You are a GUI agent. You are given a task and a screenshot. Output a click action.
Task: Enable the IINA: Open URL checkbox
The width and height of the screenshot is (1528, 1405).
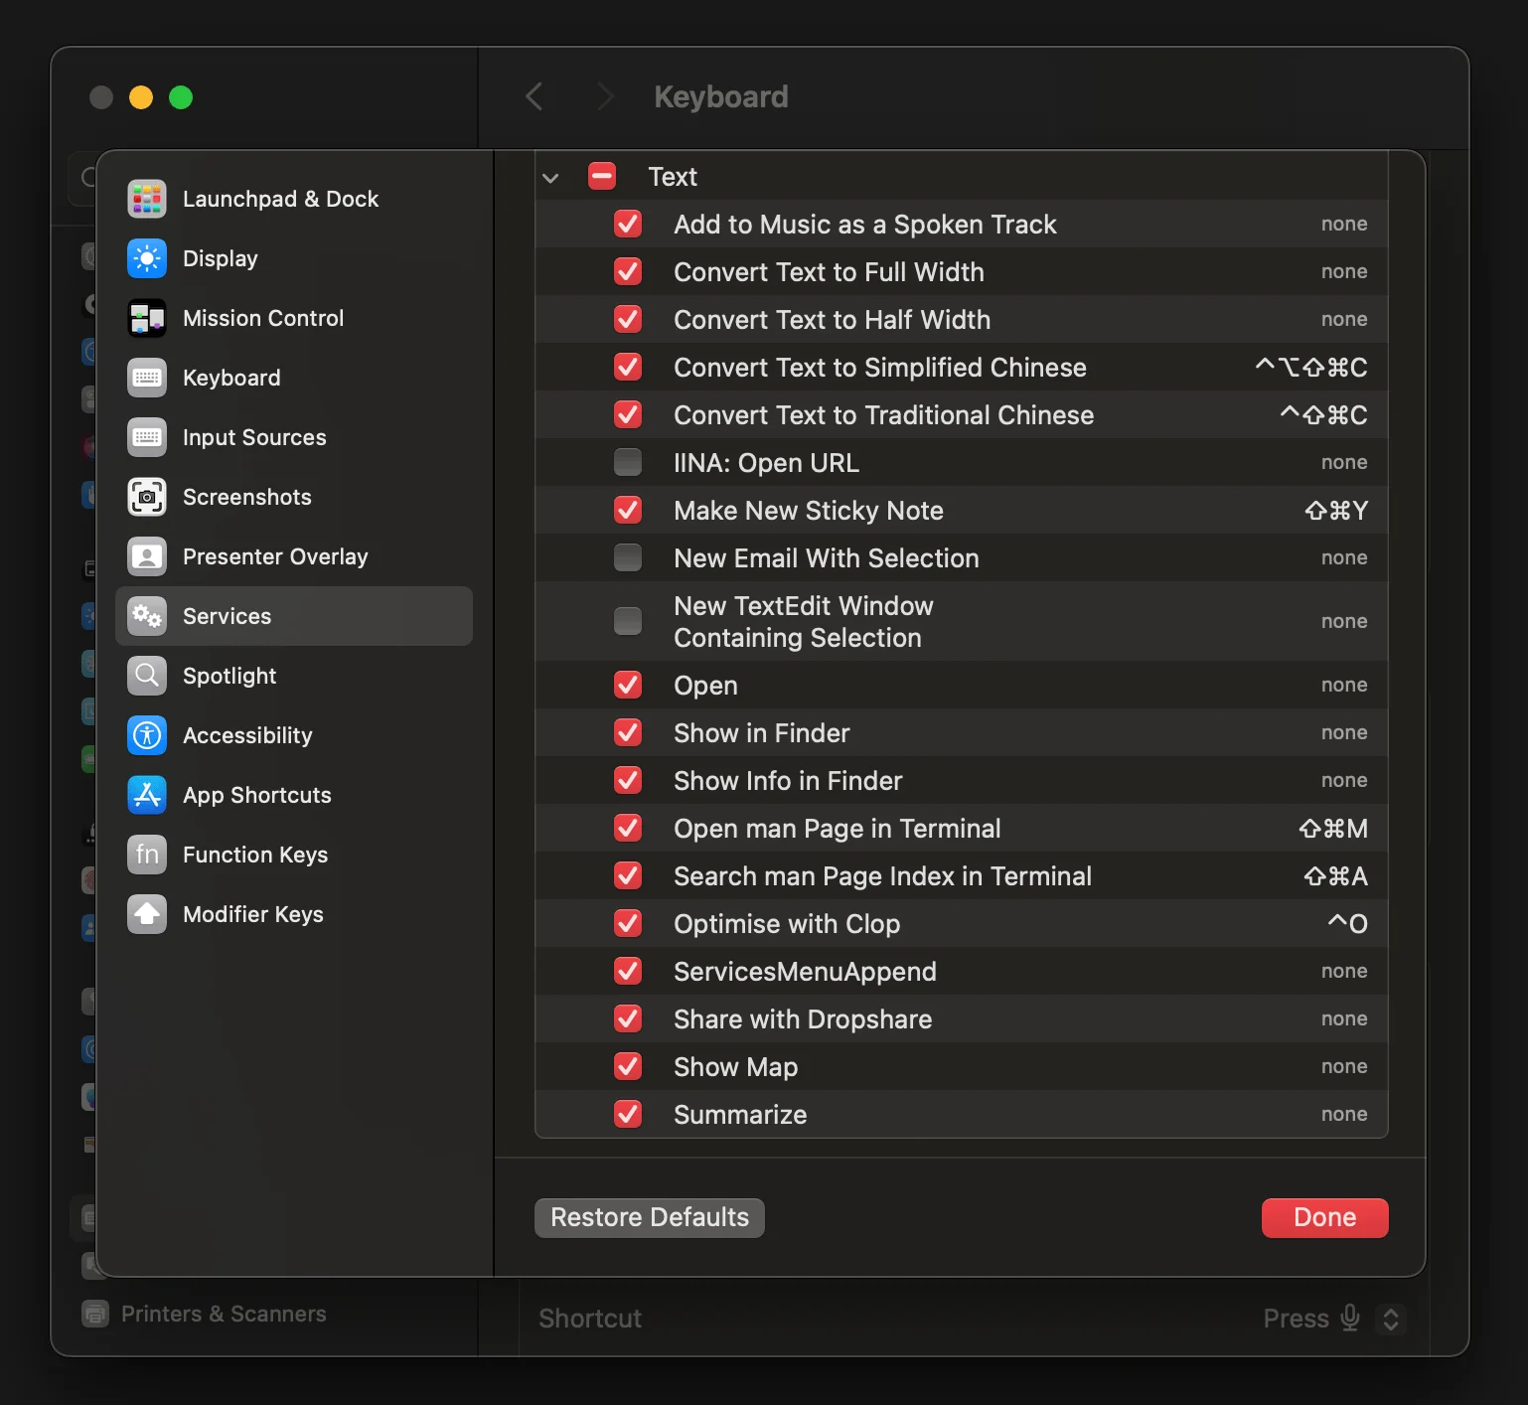point(628,463)
